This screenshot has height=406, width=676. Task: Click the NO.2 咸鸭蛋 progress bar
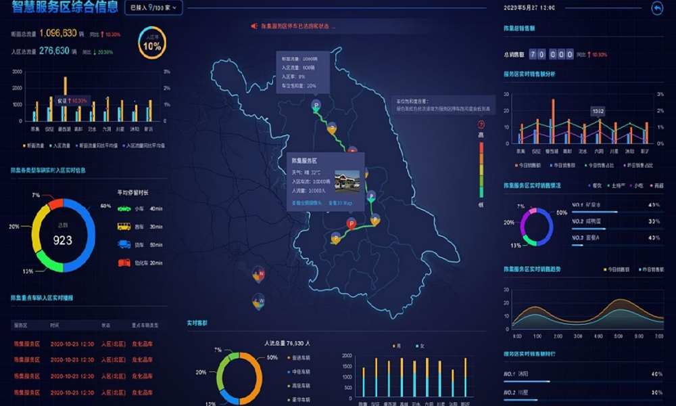(x=619, y=229)
